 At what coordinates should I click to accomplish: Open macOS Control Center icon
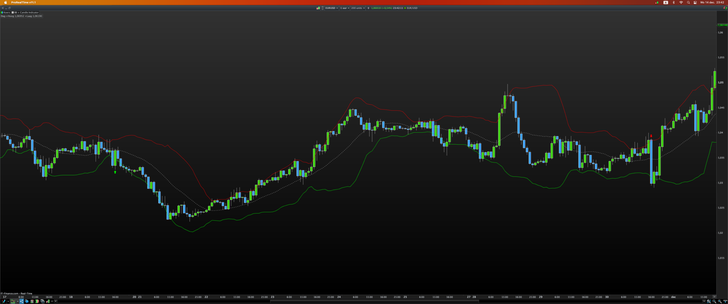695,2
